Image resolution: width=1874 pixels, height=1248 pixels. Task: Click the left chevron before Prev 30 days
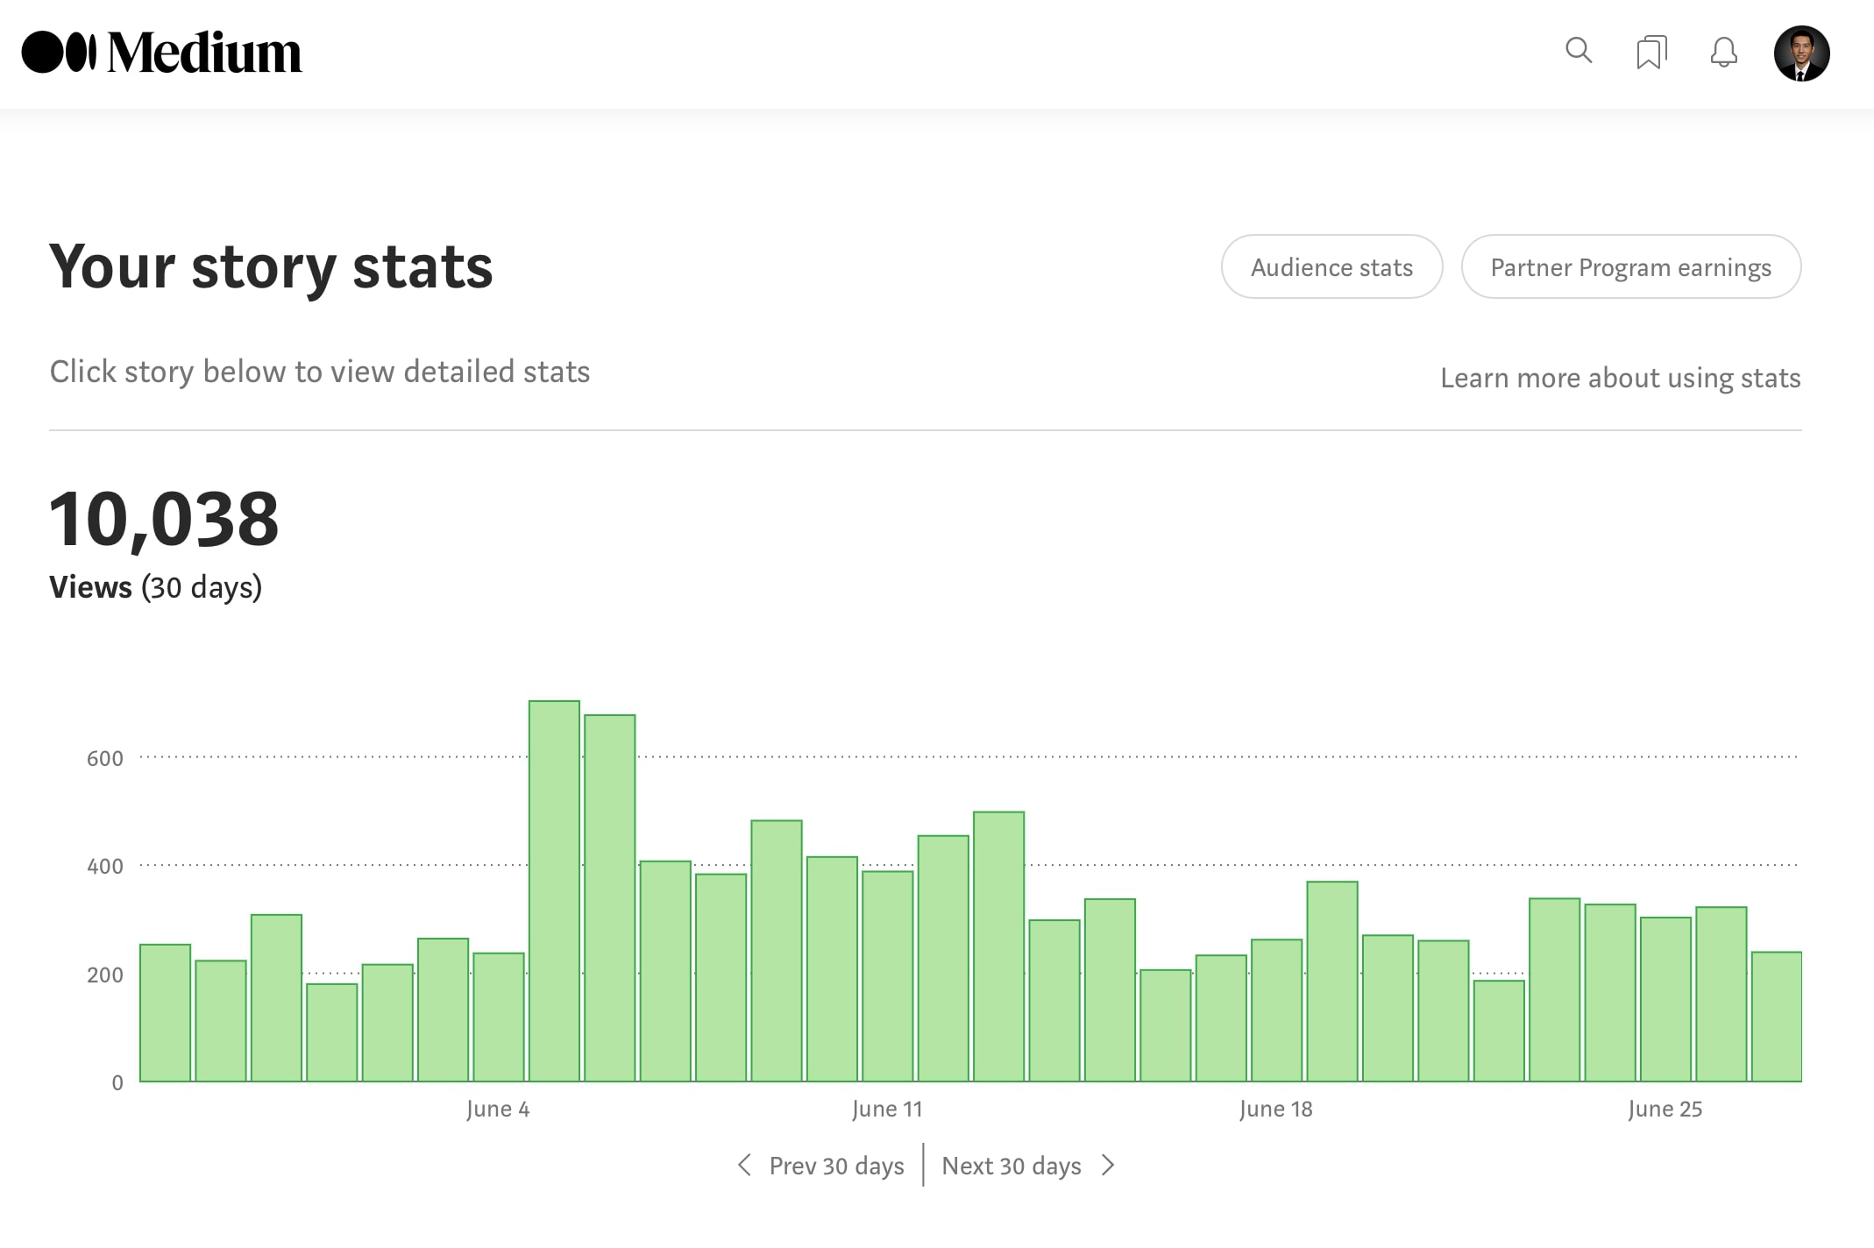745,1165
